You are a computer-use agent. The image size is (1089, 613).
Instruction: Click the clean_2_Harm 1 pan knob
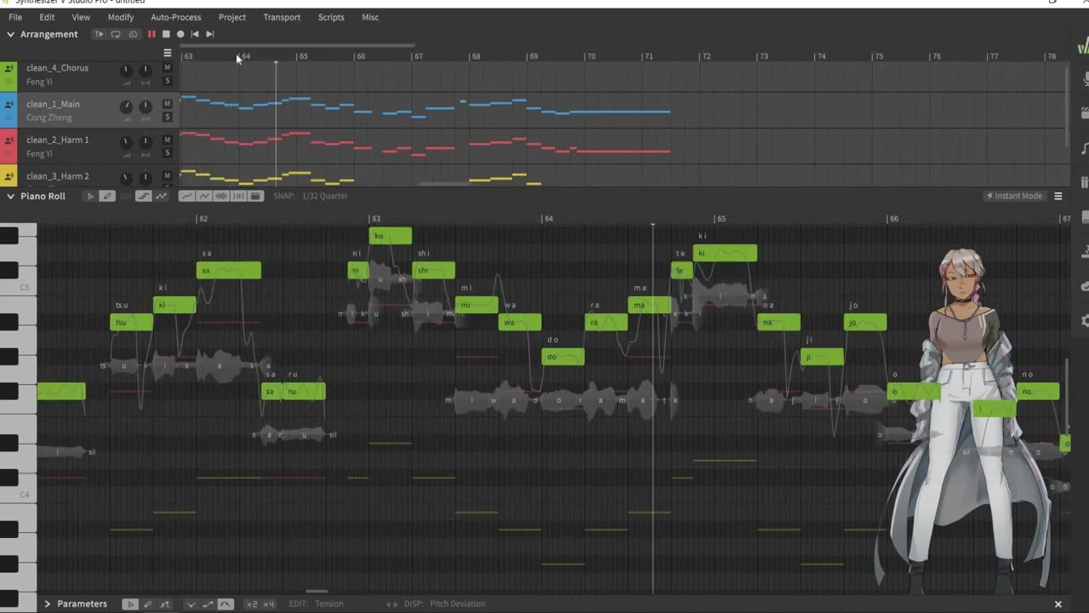click(x=145, y=142)
